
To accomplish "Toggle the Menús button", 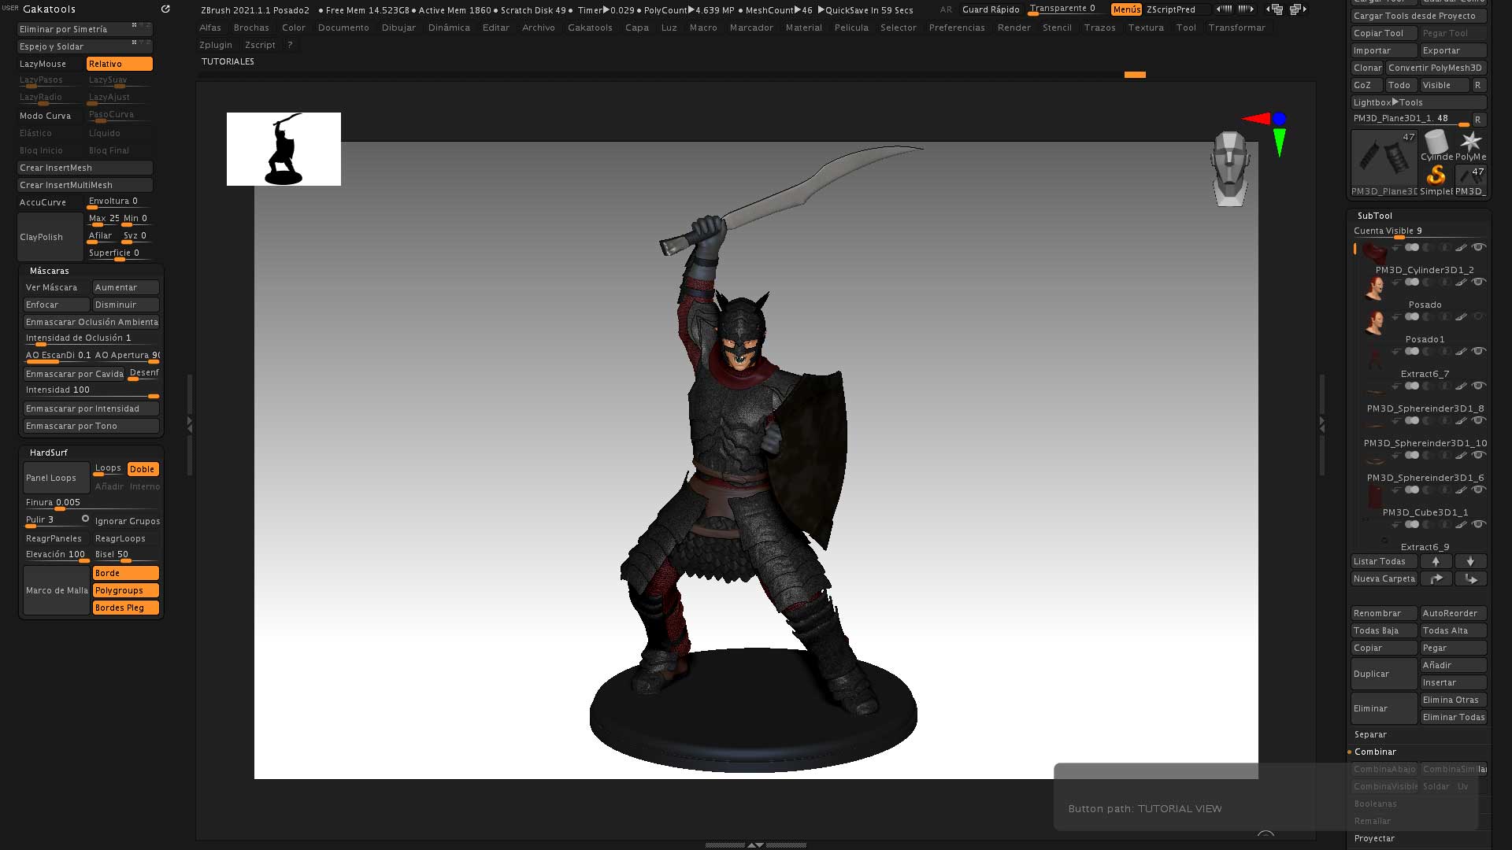I will point(1126,9).
